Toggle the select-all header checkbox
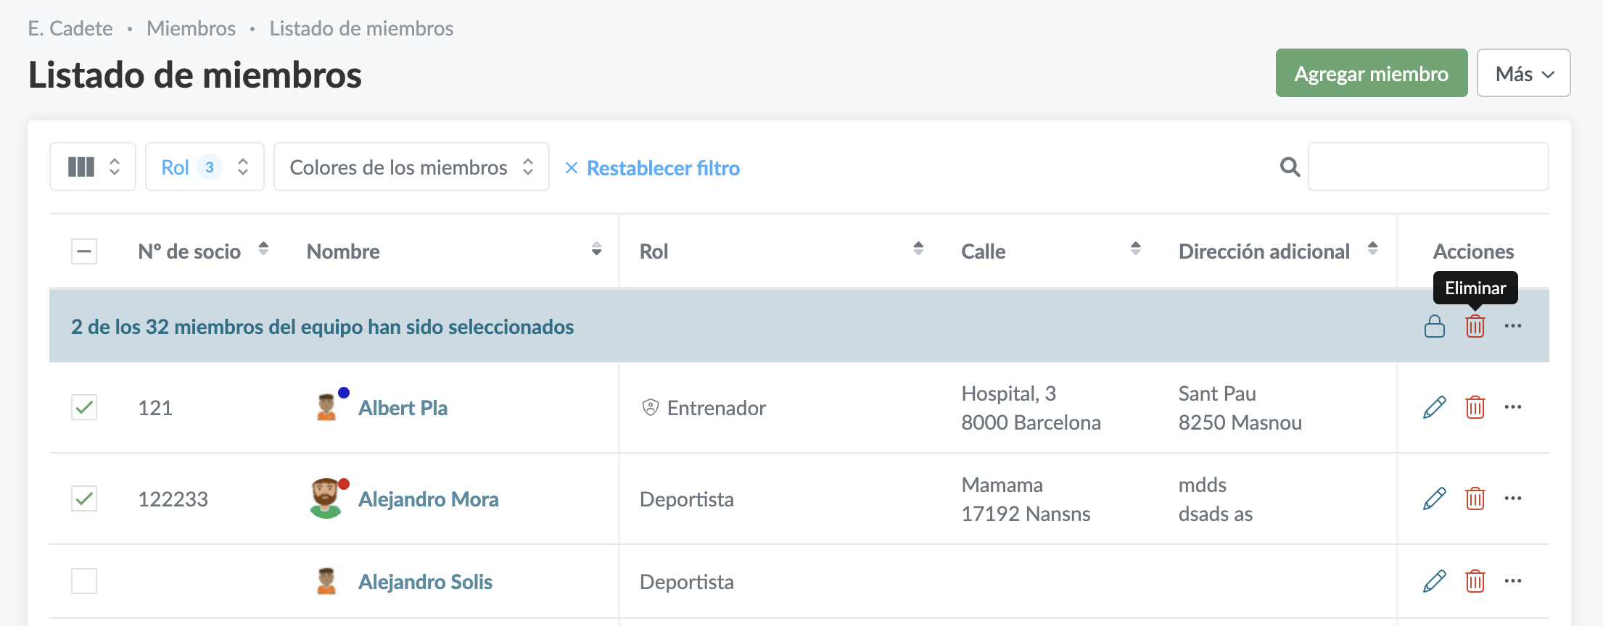This screenshot has width=1603, height=626. coord(84,251)
